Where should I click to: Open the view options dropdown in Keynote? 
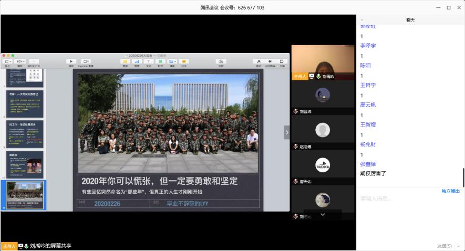tap(8, 61)
